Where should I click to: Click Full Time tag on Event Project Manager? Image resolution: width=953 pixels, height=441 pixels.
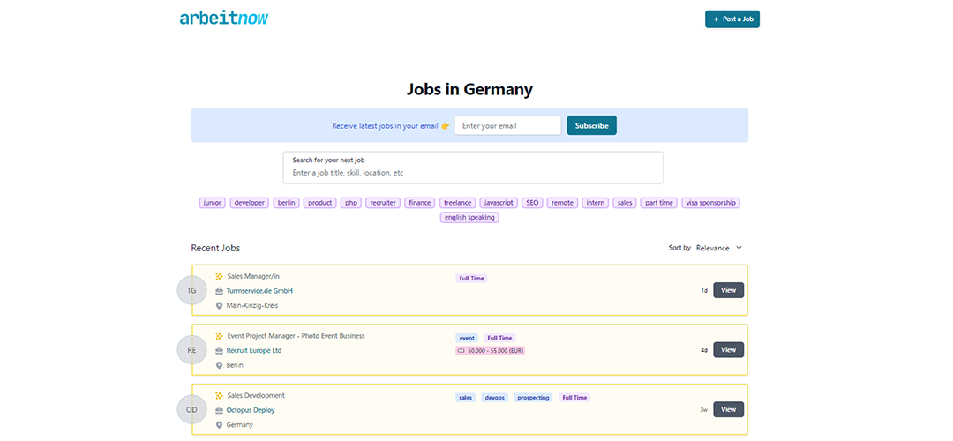(499, 338)
